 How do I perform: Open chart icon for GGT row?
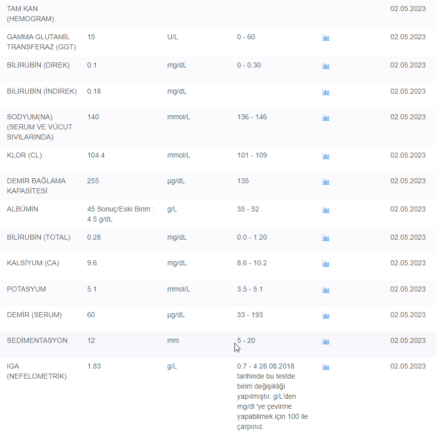click(326, 38)
